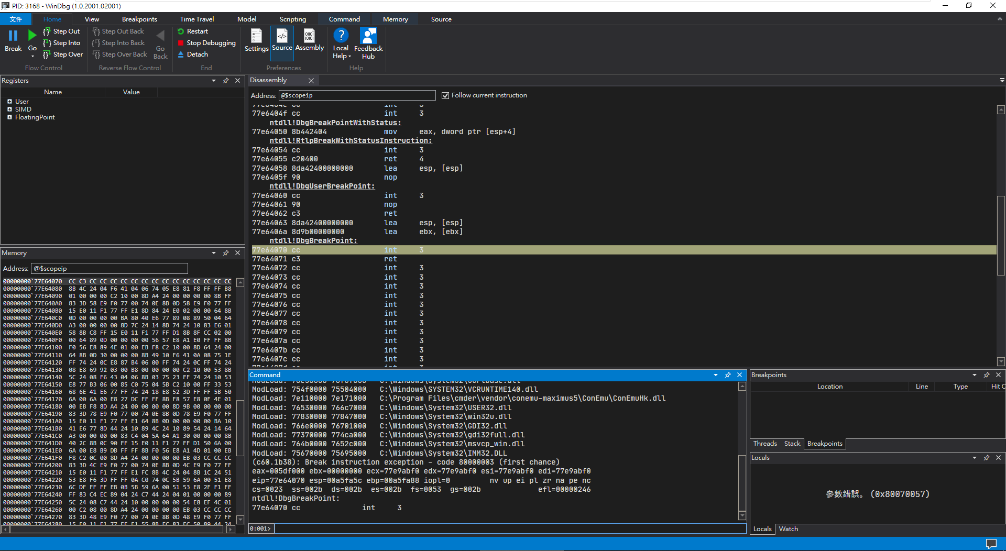Close the Registers panel
1006x551 pixels.
tap(238, 81)
